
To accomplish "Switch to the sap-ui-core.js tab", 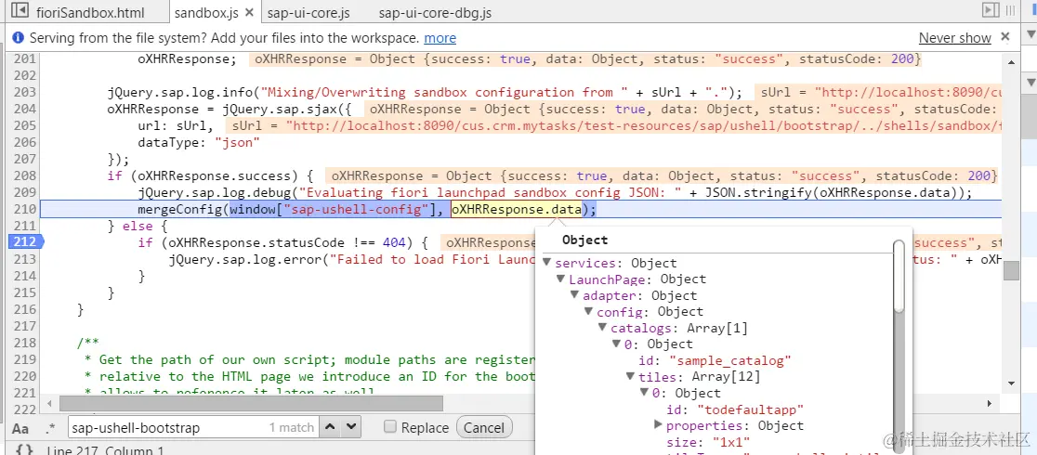I will [308, 13].
